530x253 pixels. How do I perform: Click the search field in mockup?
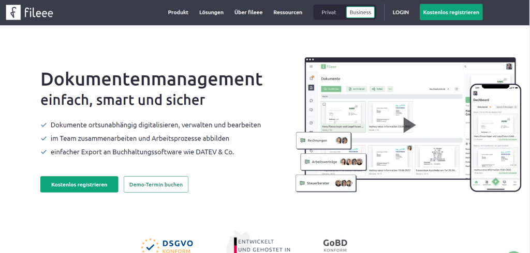483,67
